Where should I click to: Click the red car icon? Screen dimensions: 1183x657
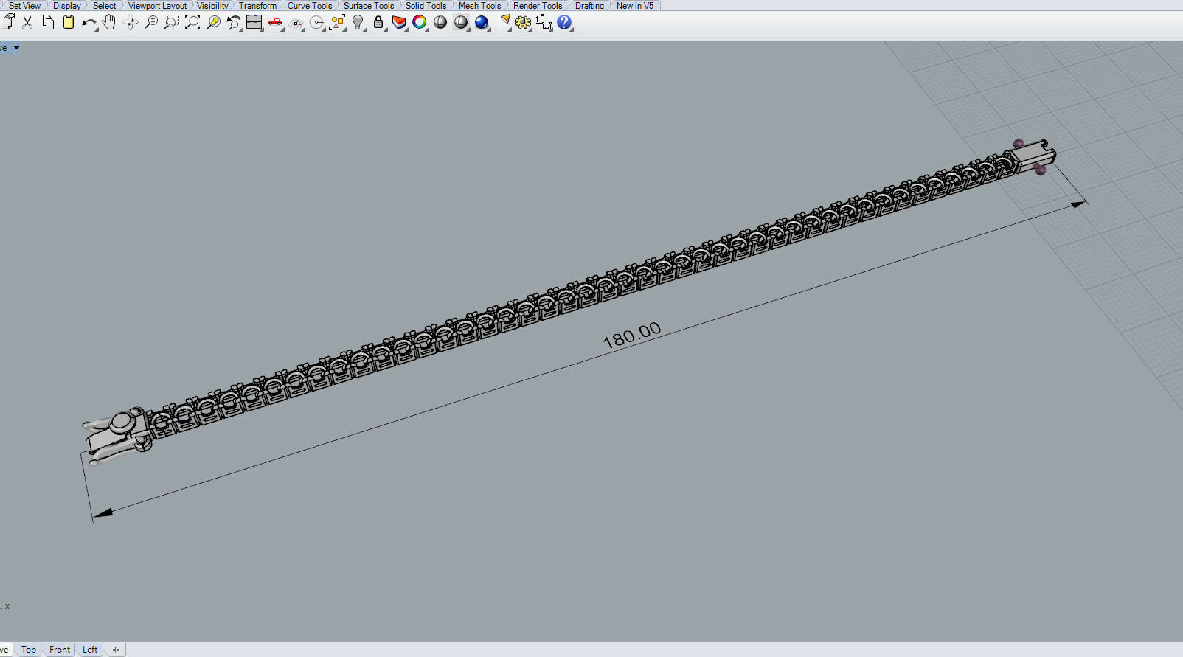click(275, 23)
